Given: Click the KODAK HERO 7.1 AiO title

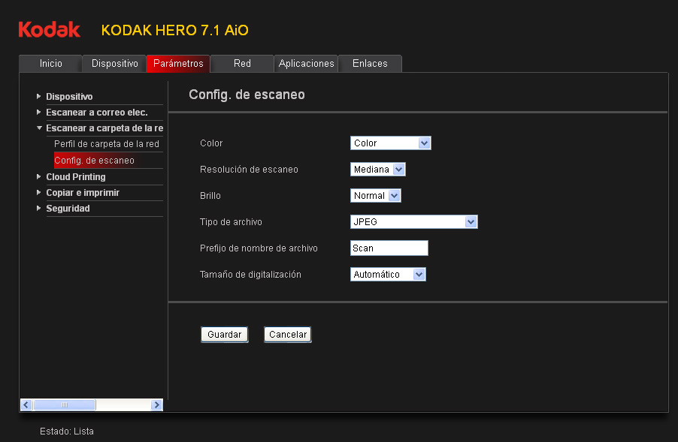Looking at the screenshot, I should pos(174,30).
